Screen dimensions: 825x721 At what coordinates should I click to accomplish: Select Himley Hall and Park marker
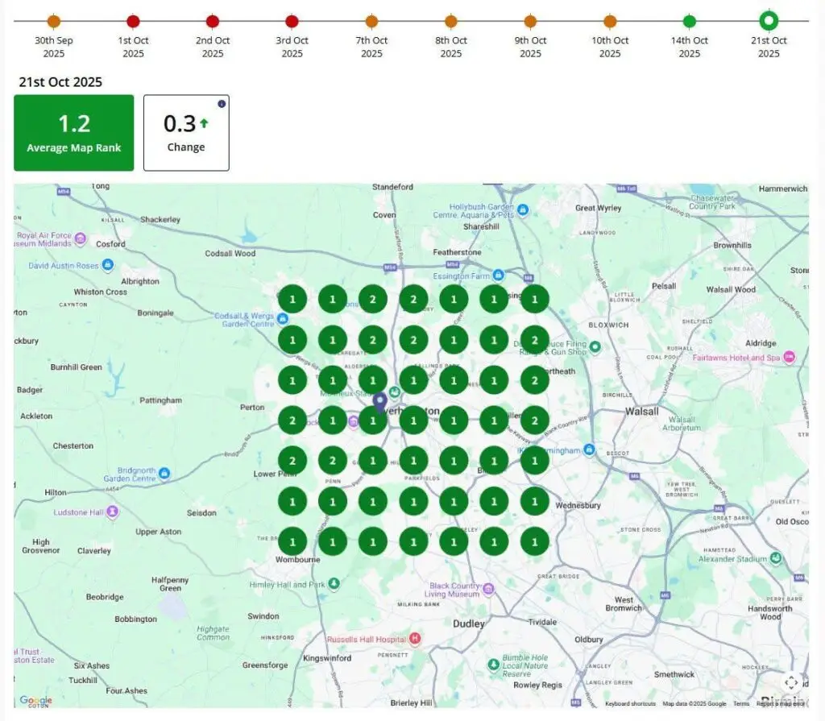334,583
